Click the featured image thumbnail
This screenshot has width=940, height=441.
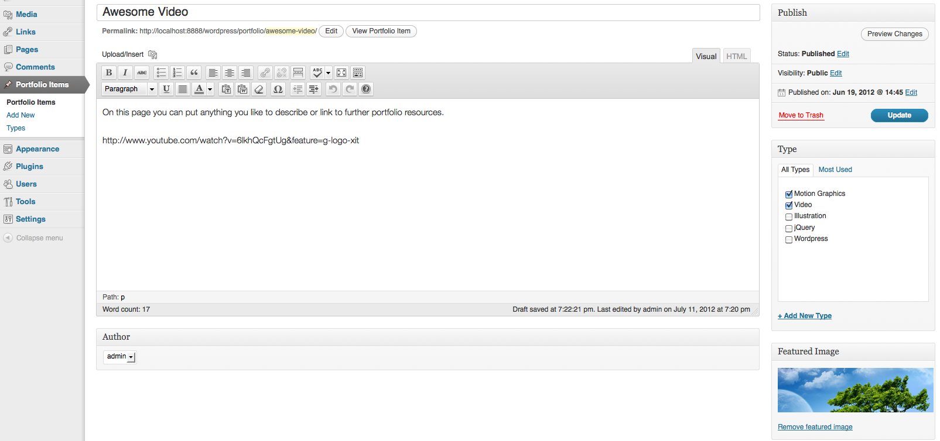click(x=856, y=390)
